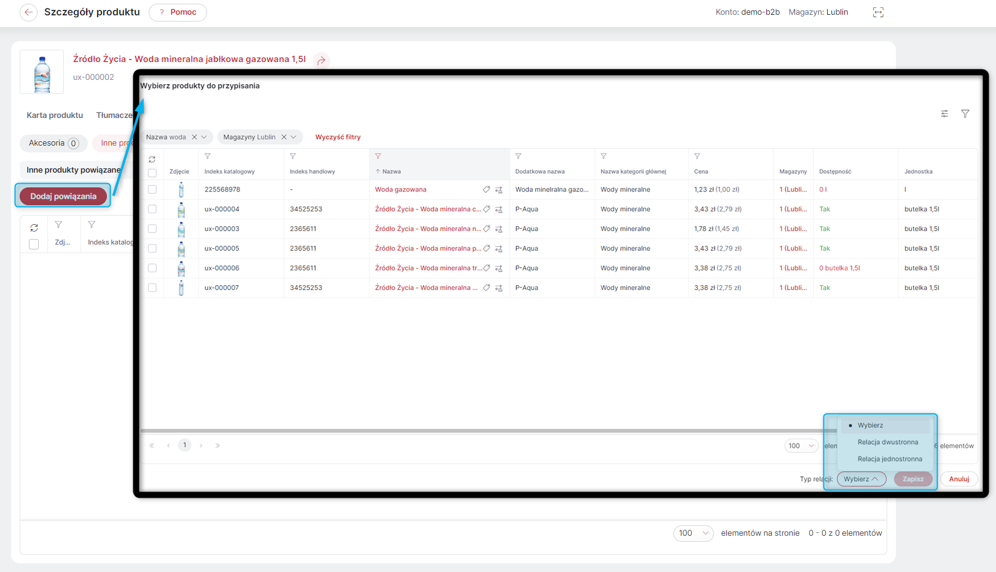This screenshot has height=572, width=996.
Task: Open filter for Zdj... column in background table
Action: click(58, 225)
